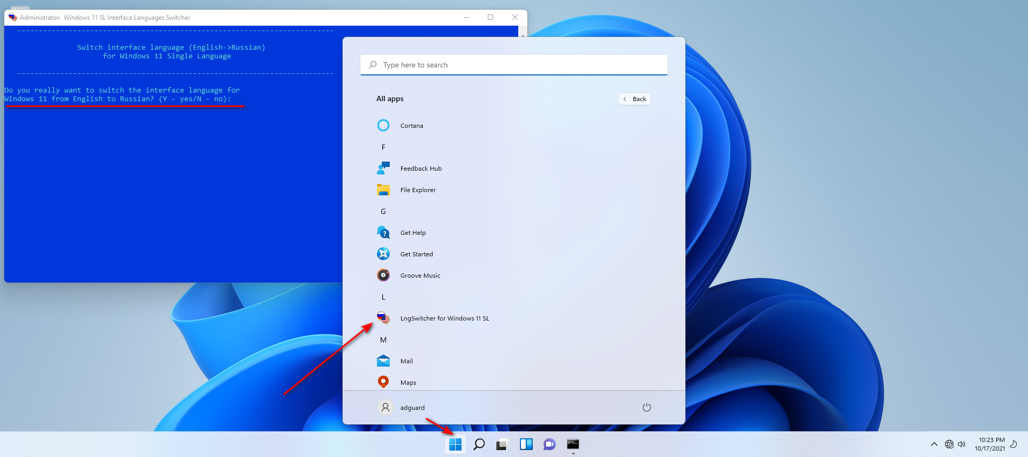Image resolution: width=1028 pixels, height=457 pixels.
Task: Click the Groove Music label
Action: click(x=420, y=276)
